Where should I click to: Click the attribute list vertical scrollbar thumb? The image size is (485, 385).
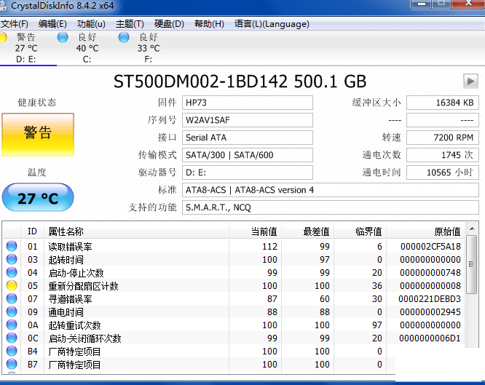point(472,264)
